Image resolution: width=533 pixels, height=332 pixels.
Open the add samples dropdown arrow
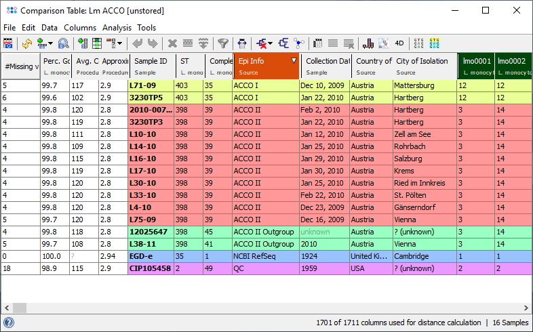click(x=51, y=43)
